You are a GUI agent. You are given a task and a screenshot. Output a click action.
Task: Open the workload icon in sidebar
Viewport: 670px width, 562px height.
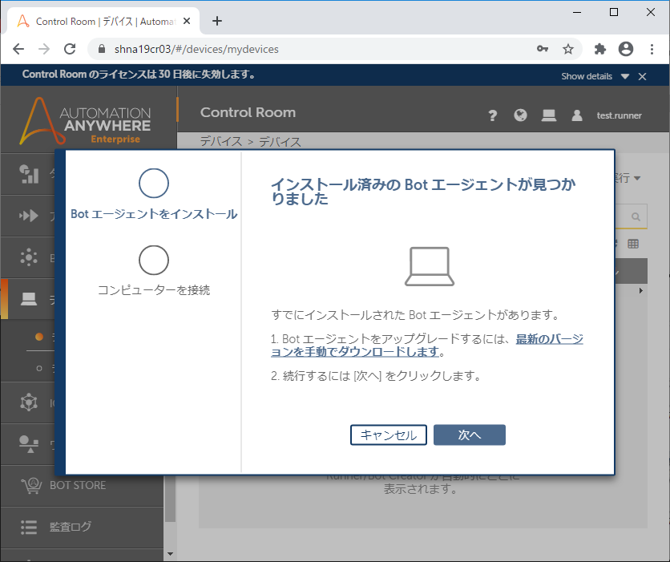[x=29, y=444]
